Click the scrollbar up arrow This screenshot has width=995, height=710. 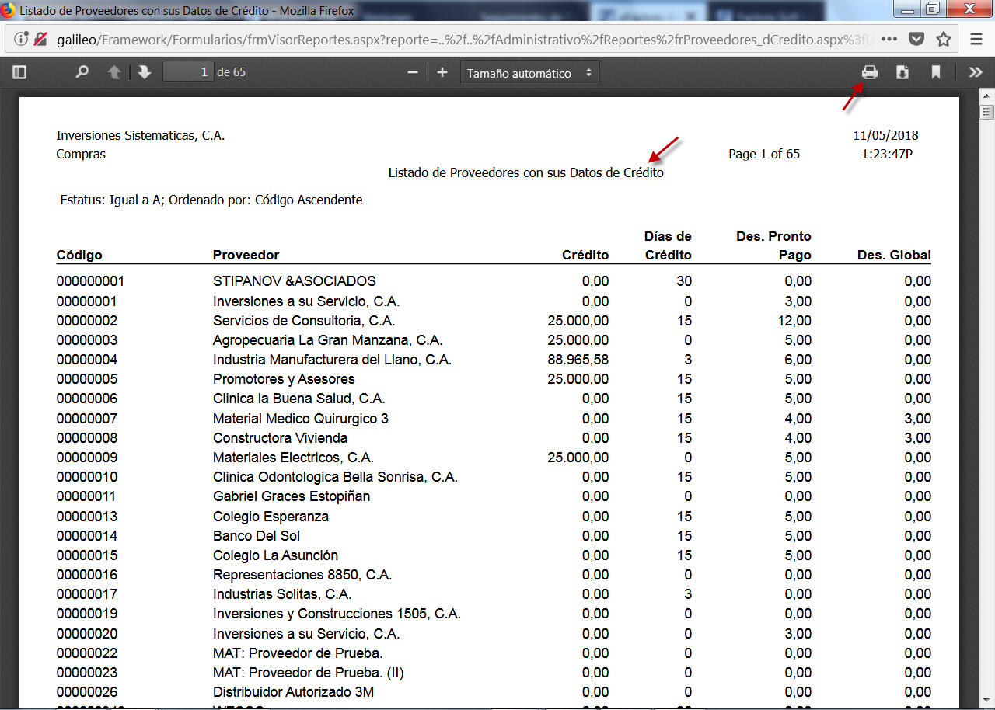987,95
